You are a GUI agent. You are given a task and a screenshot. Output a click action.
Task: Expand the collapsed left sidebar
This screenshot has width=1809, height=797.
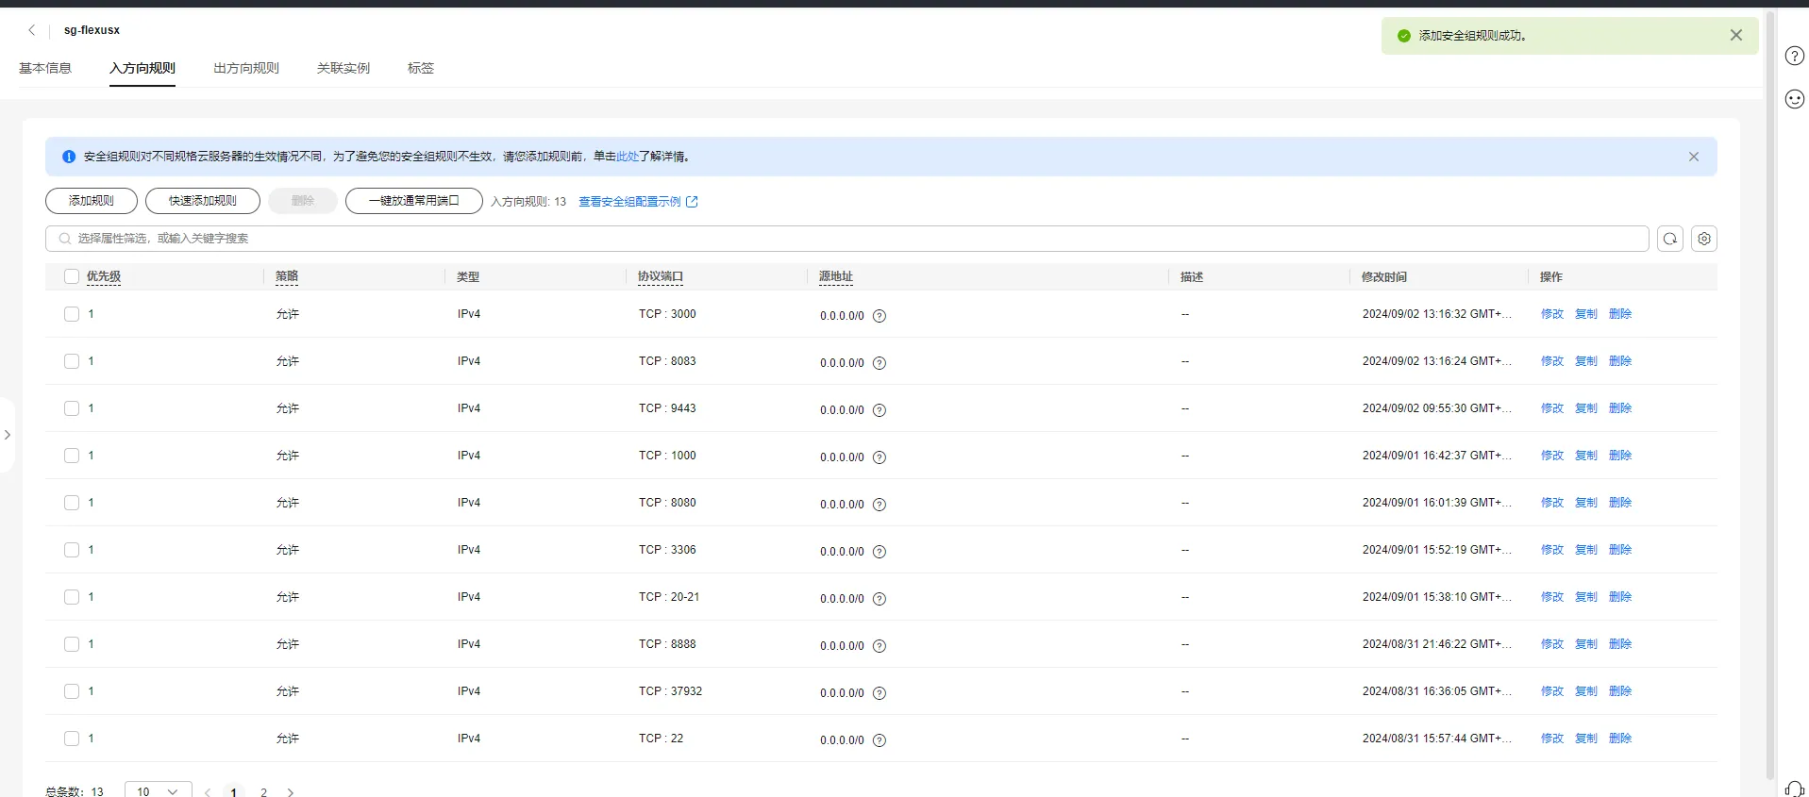click(x=8, y=435)
